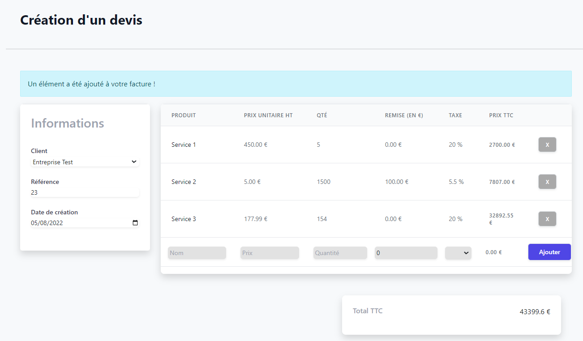
Task: Open the empty tax rate selector
Action: point(458,253)
